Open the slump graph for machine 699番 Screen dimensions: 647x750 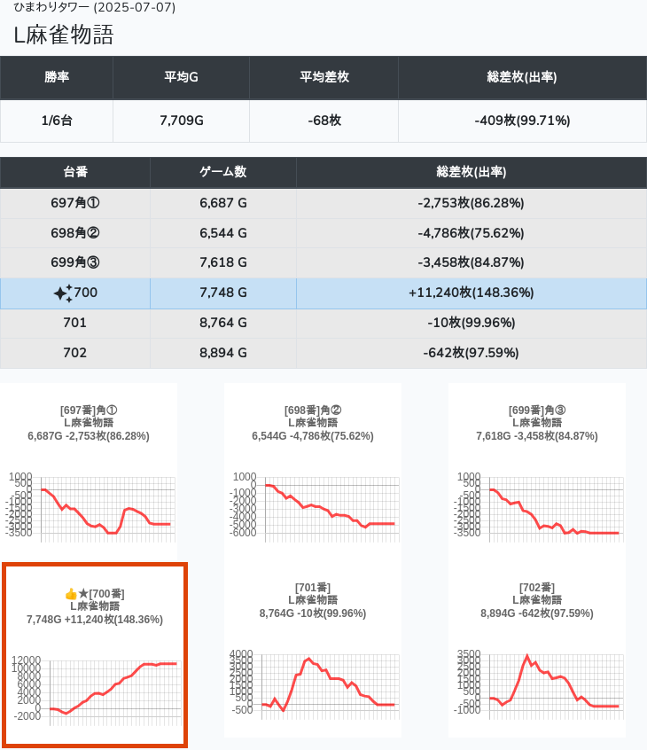537,471
